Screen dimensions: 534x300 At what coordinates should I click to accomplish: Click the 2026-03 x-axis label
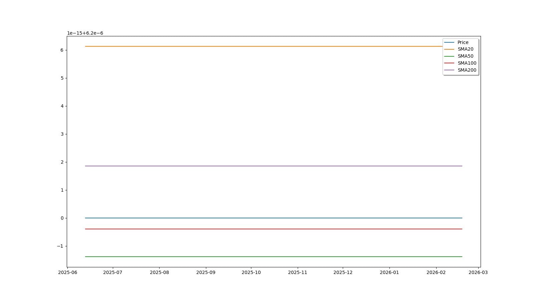(x=478, y=272)
